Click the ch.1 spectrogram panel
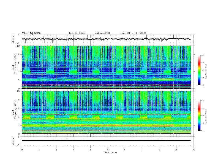This screenshot has height=168, width=218. point(106,67)
